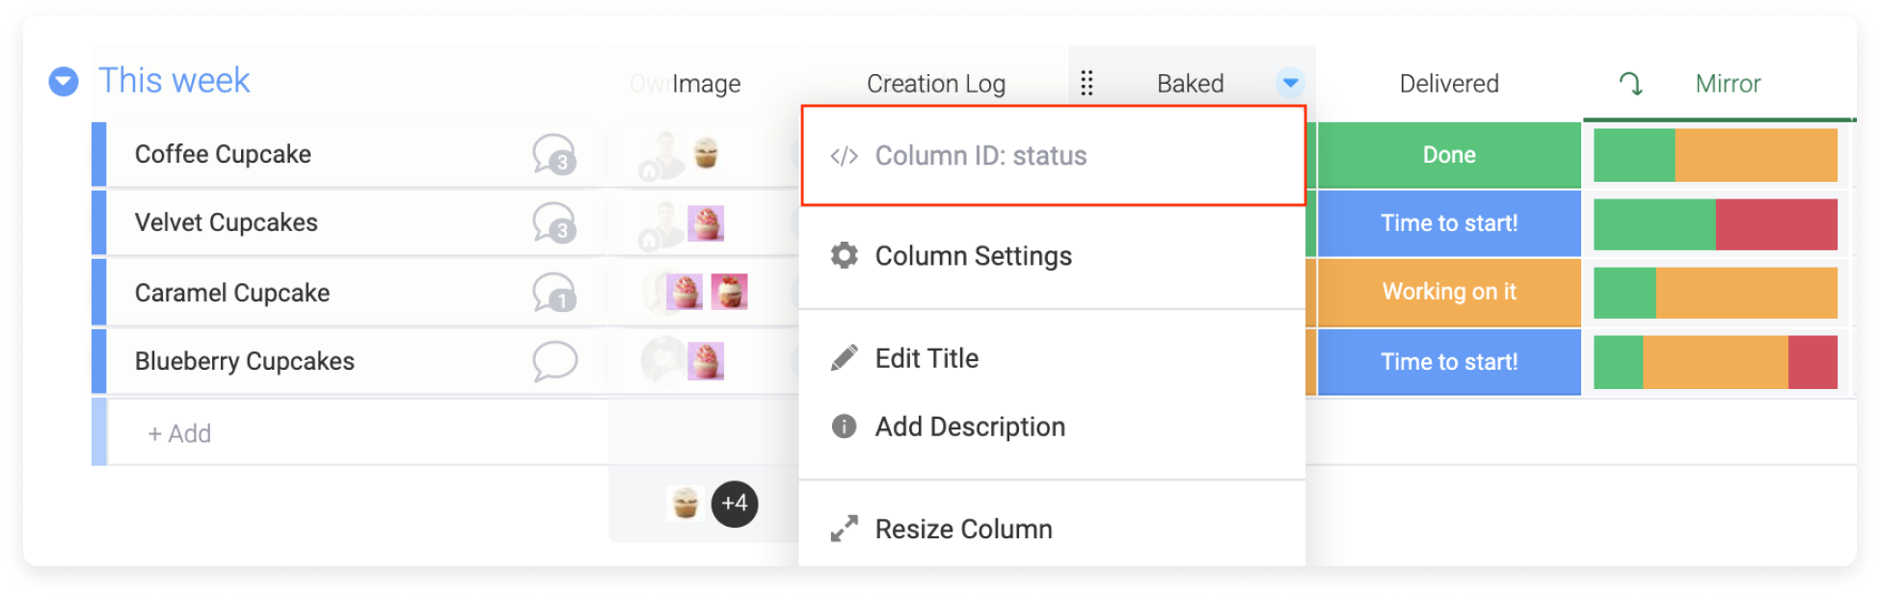The width and height of the screenshot is (1880, 597).
Task: Open Caramel Cupcake updates chat icon
Action: 554,292
